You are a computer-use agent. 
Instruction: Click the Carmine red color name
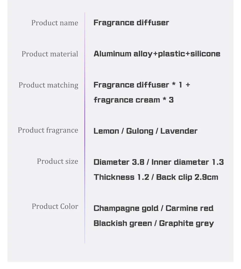[x=190, y=208]
